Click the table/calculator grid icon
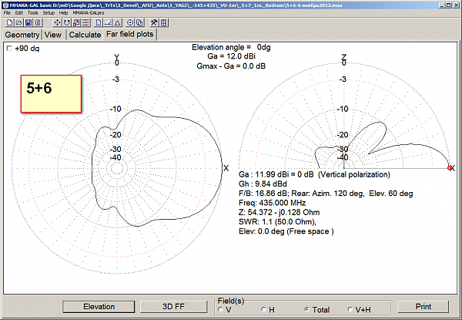Viewport: 462px width, 320px height. [x=164, y=22]
